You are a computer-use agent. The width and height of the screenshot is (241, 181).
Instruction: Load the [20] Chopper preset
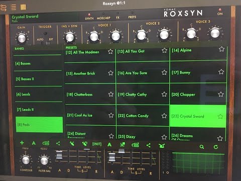198,94
